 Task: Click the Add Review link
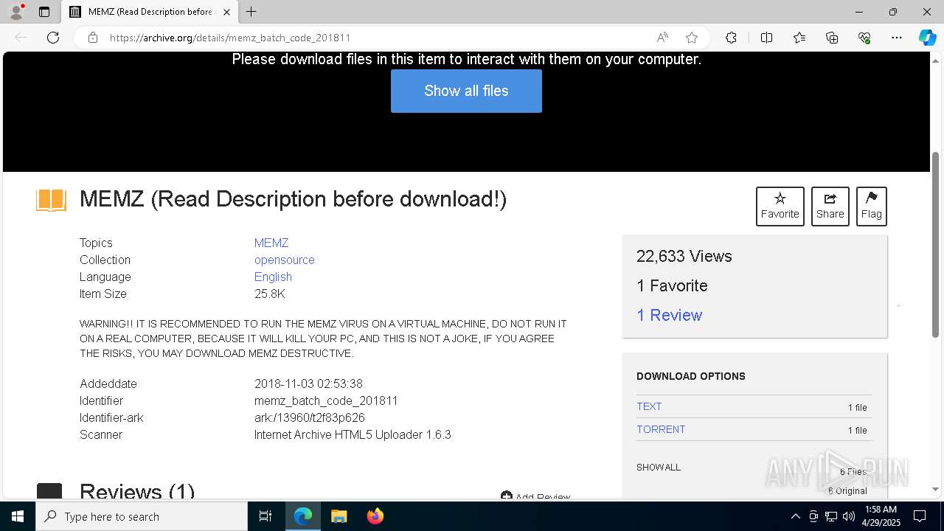click(x=535, y=496)
